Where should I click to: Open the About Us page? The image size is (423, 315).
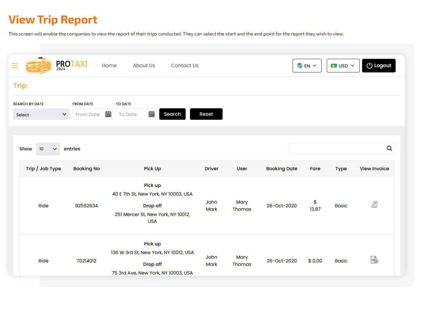click(144, 66)
